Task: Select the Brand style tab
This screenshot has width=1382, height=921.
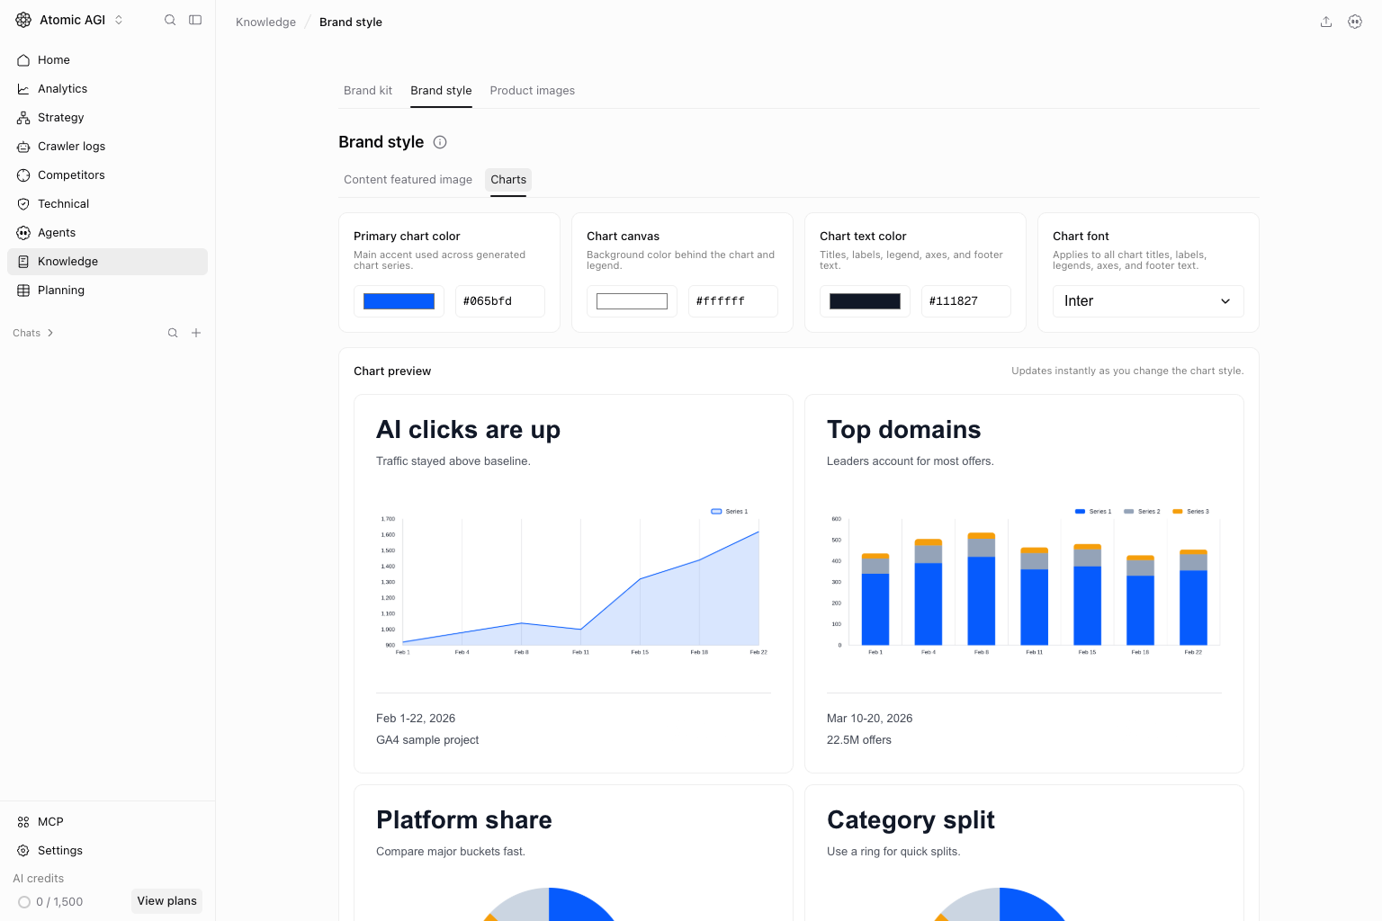Action: pyautogui.click(x=441, y=91)
